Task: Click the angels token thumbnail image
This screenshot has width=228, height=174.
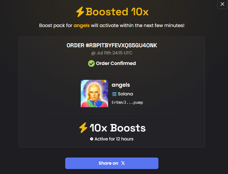Action: coord(94,94)
